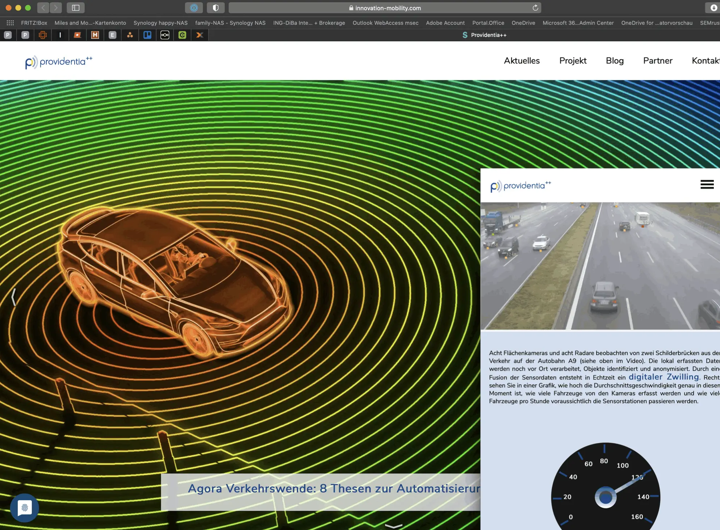Open the privacy report shield icon

[x=215, y=8]
